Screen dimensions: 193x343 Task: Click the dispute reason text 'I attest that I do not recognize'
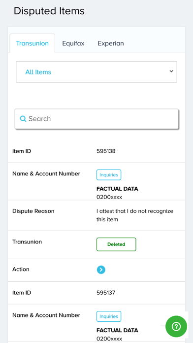click(x=135, y=211)
